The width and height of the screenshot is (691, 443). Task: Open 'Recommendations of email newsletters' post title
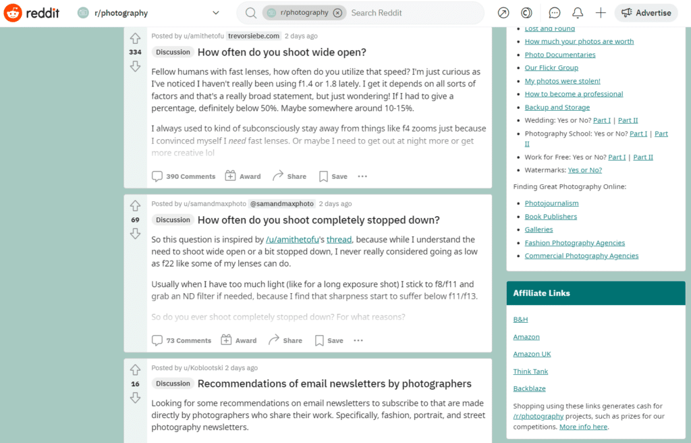pyautogui.click(x=334, y=384)
